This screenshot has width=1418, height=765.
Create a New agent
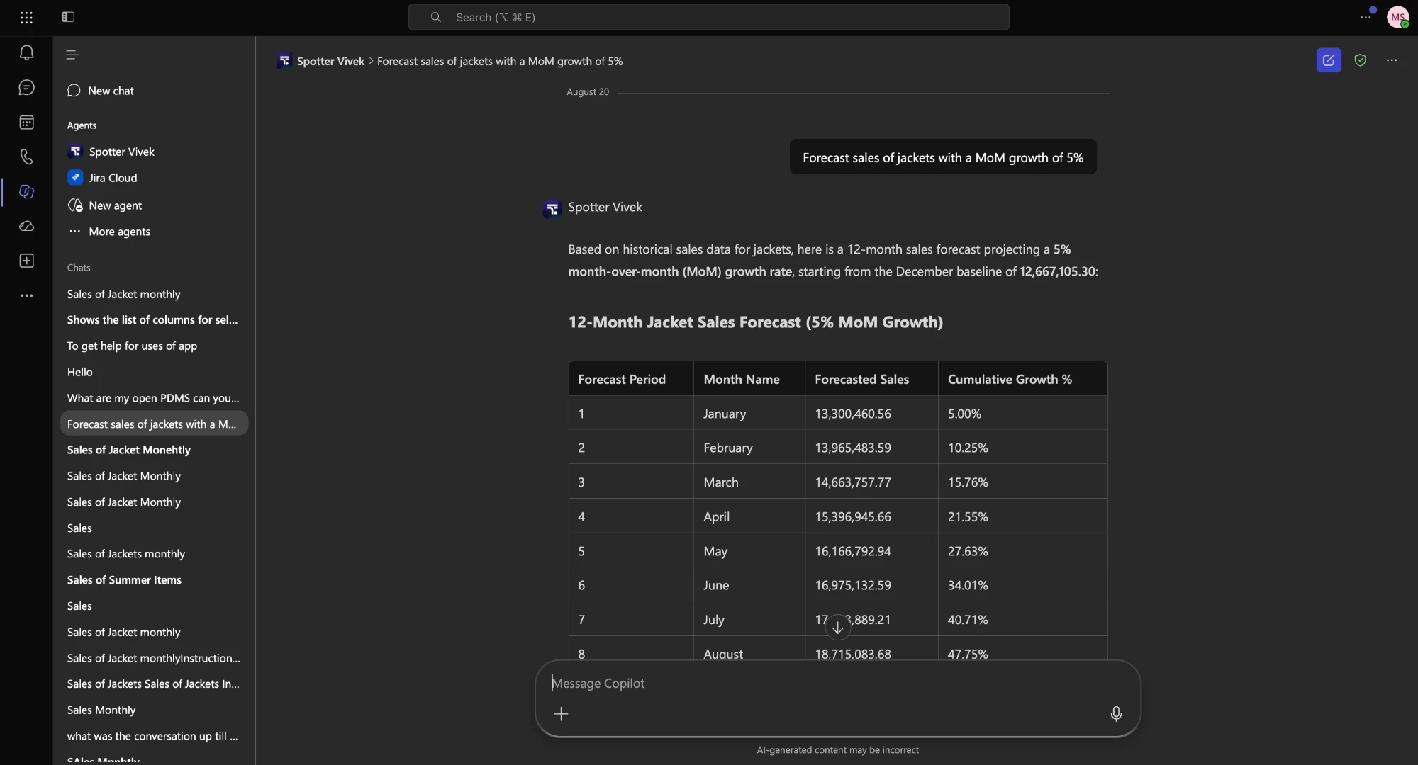105,205
